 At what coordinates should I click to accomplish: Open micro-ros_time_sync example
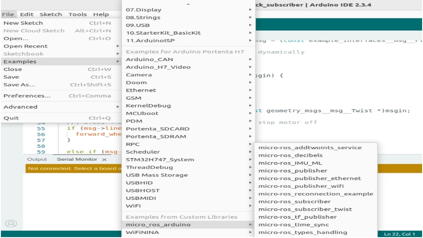click(x=315, y=225)
